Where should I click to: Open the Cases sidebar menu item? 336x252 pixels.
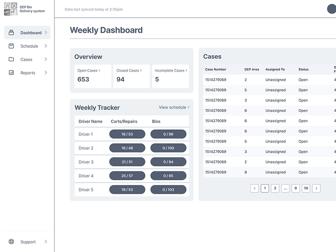pos(26,59)
